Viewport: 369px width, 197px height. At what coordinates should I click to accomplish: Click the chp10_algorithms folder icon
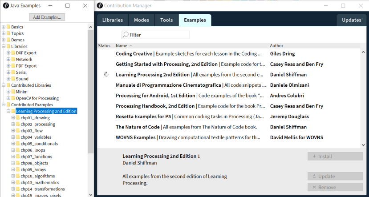point(18,176)
